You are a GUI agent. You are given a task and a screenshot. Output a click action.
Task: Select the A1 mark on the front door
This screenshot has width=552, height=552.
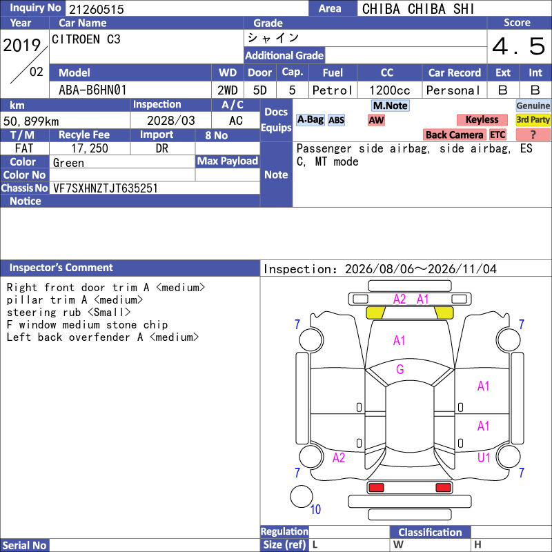484,386
